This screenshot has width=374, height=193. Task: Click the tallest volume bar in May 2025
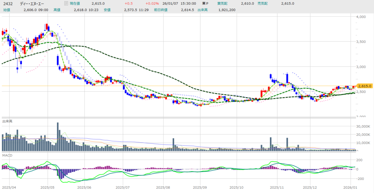click(x=58, y=137)
